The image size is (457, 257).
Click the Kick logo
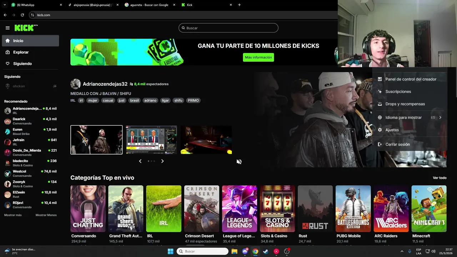tap(26, 28)
